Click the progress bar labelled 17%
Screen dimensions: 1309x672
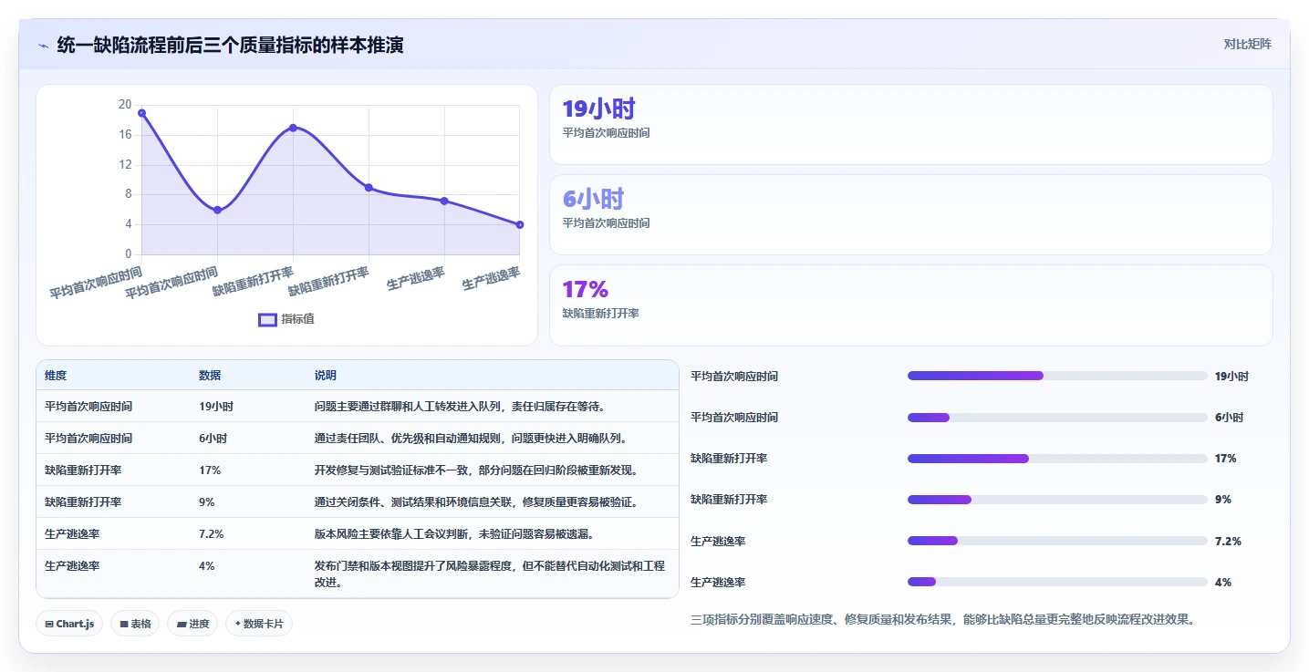(1057, 459)
